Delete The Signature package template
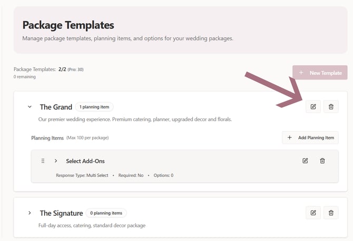 point(331,213)
